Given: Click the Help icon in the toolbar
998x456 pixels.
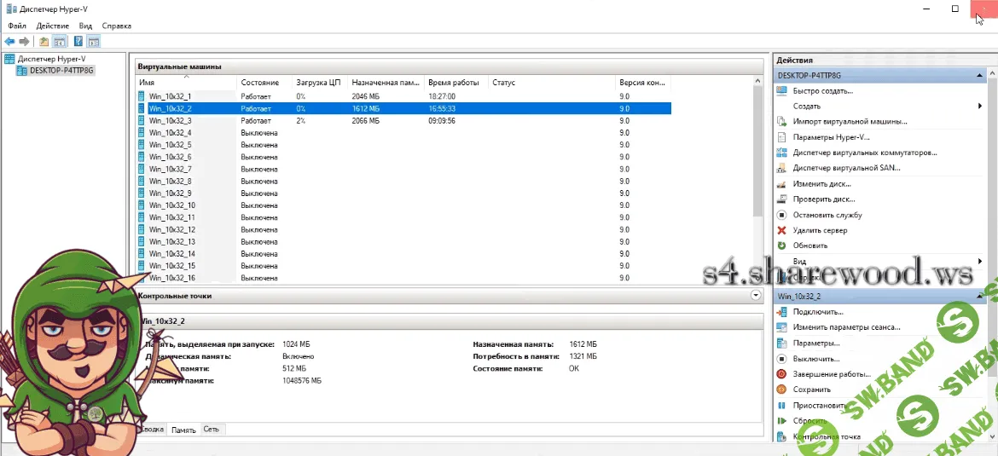Looking at the screenshot, I should [78, 41].
